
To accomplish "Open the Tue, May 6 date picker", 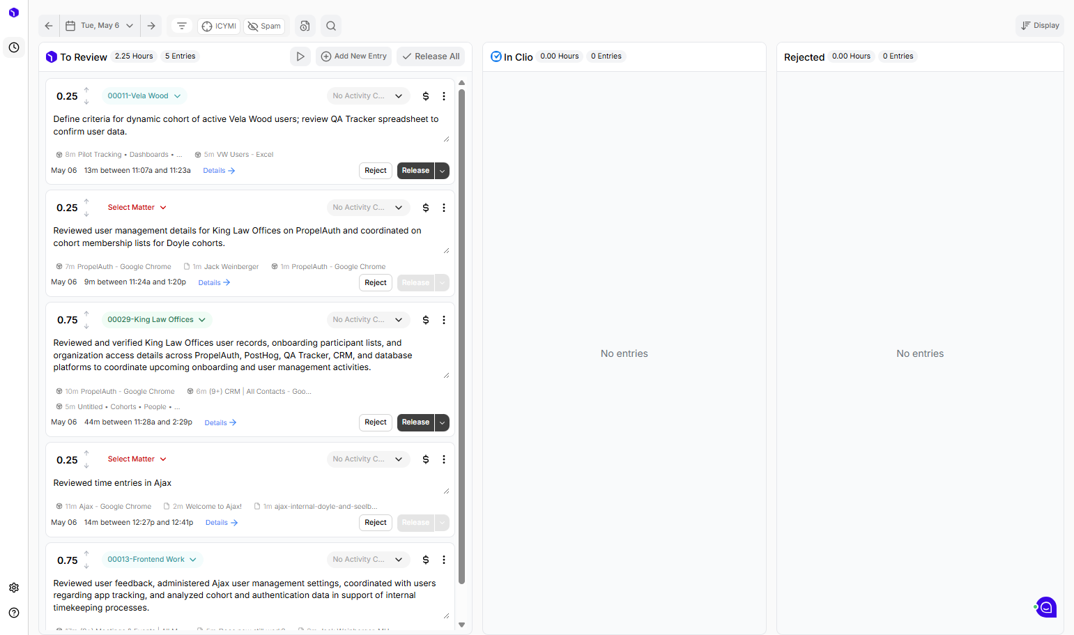I will (100, 26).
